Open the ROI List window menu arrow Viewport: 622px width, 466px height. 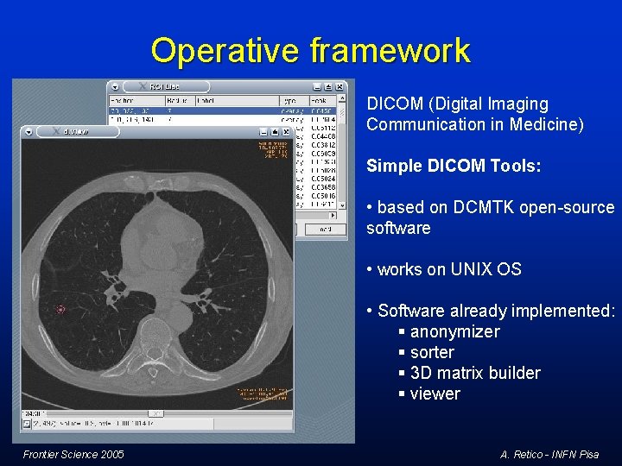[115, 87]
